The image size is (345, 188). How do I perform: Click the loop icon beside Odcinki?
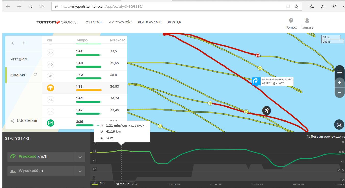(35, 75)
